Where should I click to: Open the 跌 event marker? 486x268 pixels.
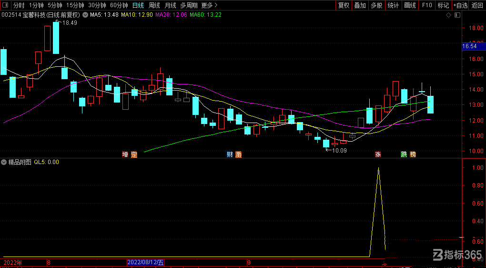(x=404, y=154)
